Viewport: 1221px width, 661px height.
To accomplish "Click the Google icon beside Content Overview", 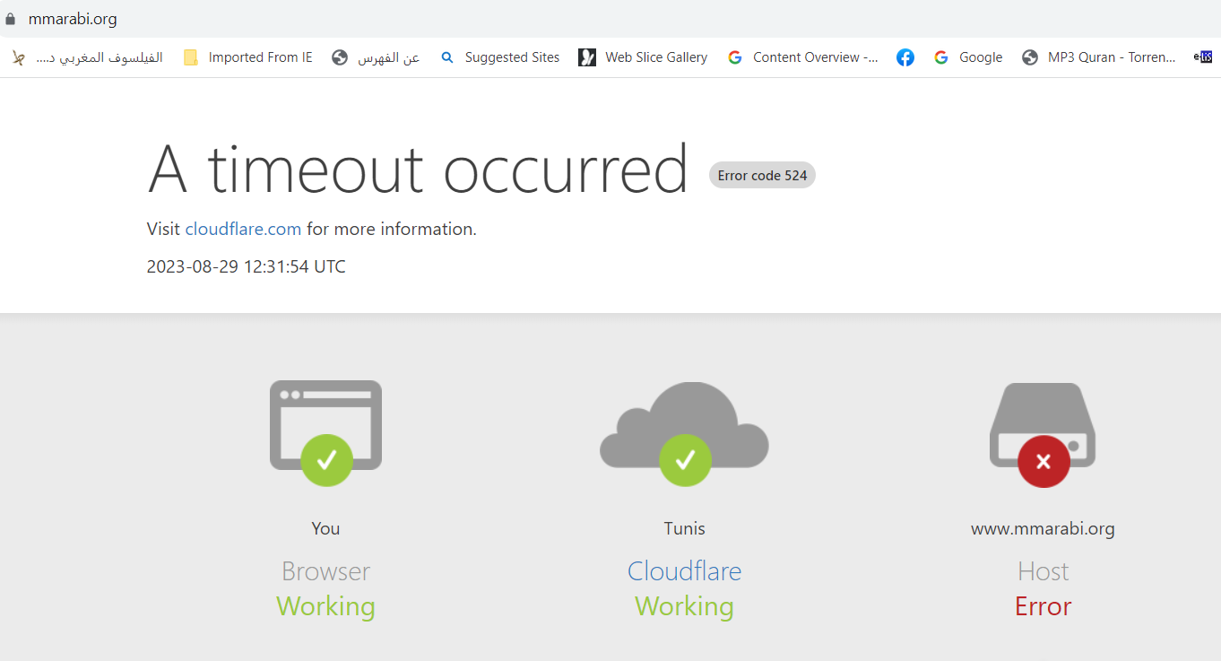I will 735,57.
